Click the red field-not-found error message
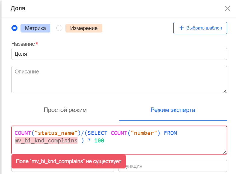Viewport: 236px width, 174px height. coord(68,161)
